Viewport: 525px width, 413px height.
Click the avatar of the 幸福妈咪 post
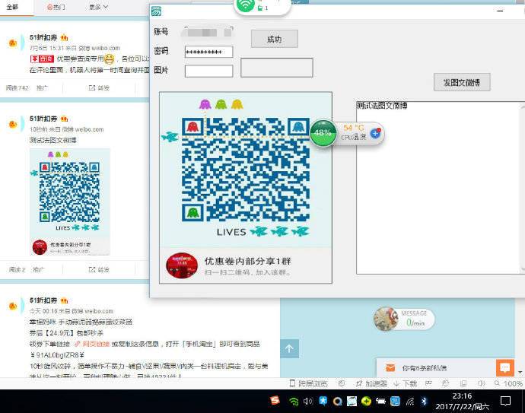pyautogui.click(x=13, y=306)
